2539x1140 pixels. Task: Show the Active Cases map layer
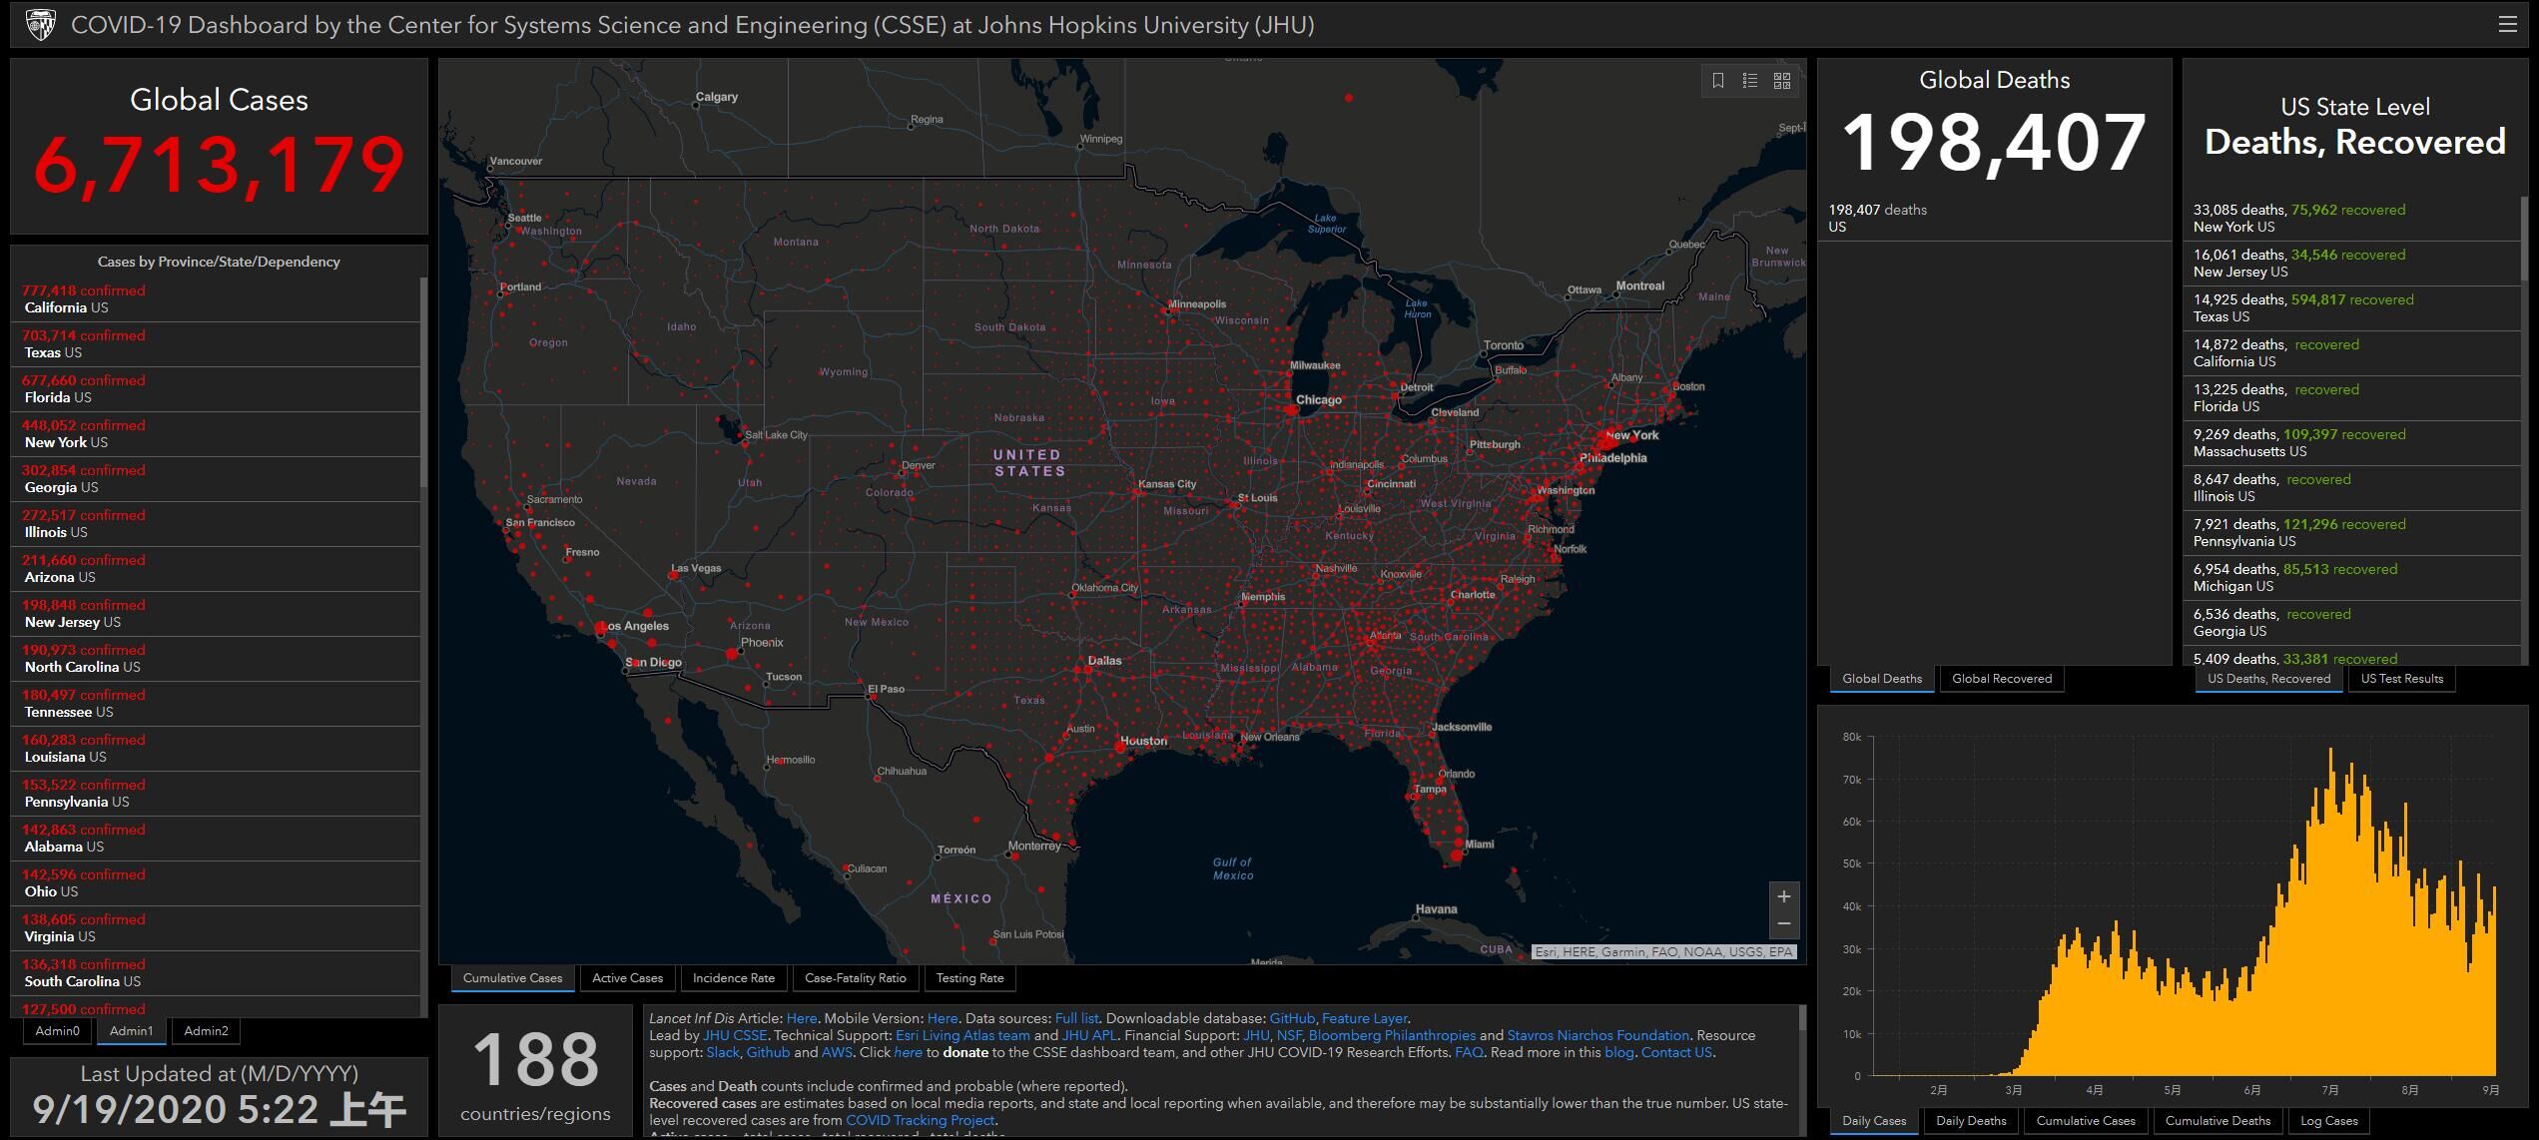coord(627,978)
